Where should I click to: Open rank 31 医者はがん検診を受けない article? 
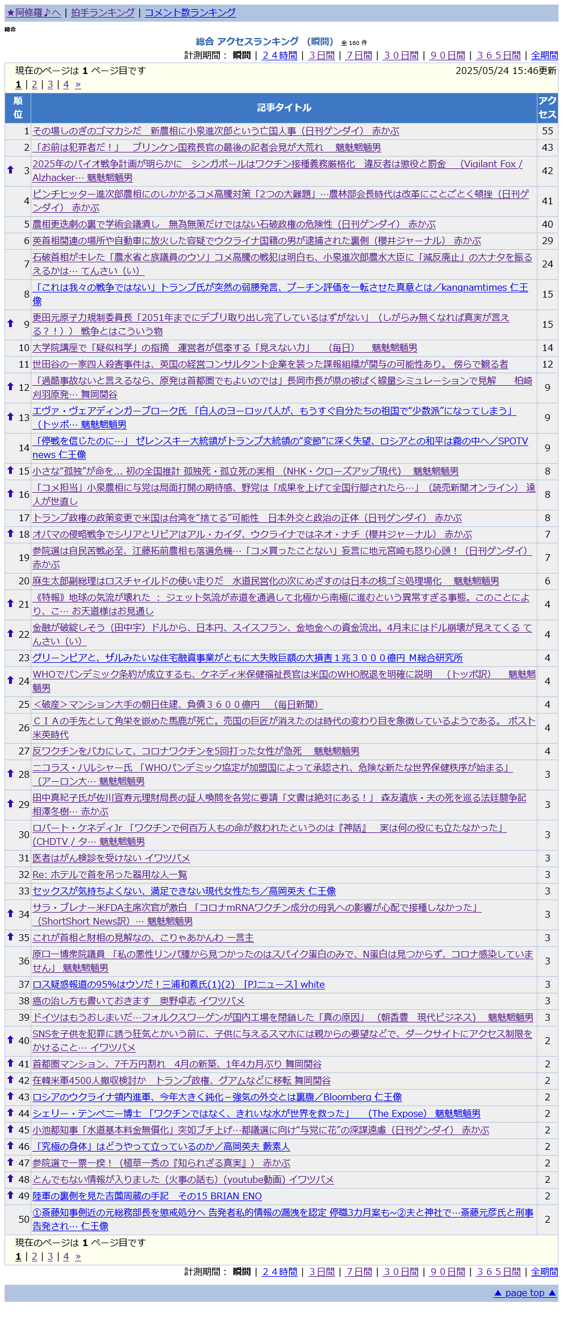coord(111,858)
